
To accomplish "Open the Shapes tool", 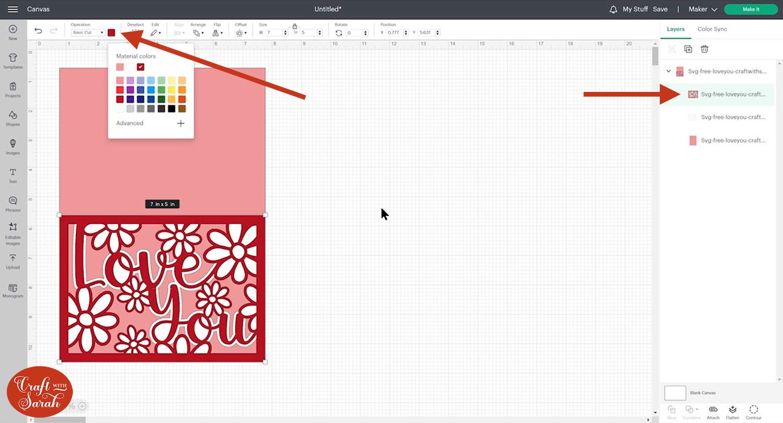I will click(13, 118).
